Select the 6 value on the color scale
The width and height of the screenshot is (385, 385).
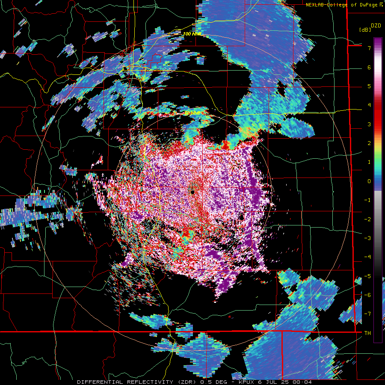click(x=369, y=67)
